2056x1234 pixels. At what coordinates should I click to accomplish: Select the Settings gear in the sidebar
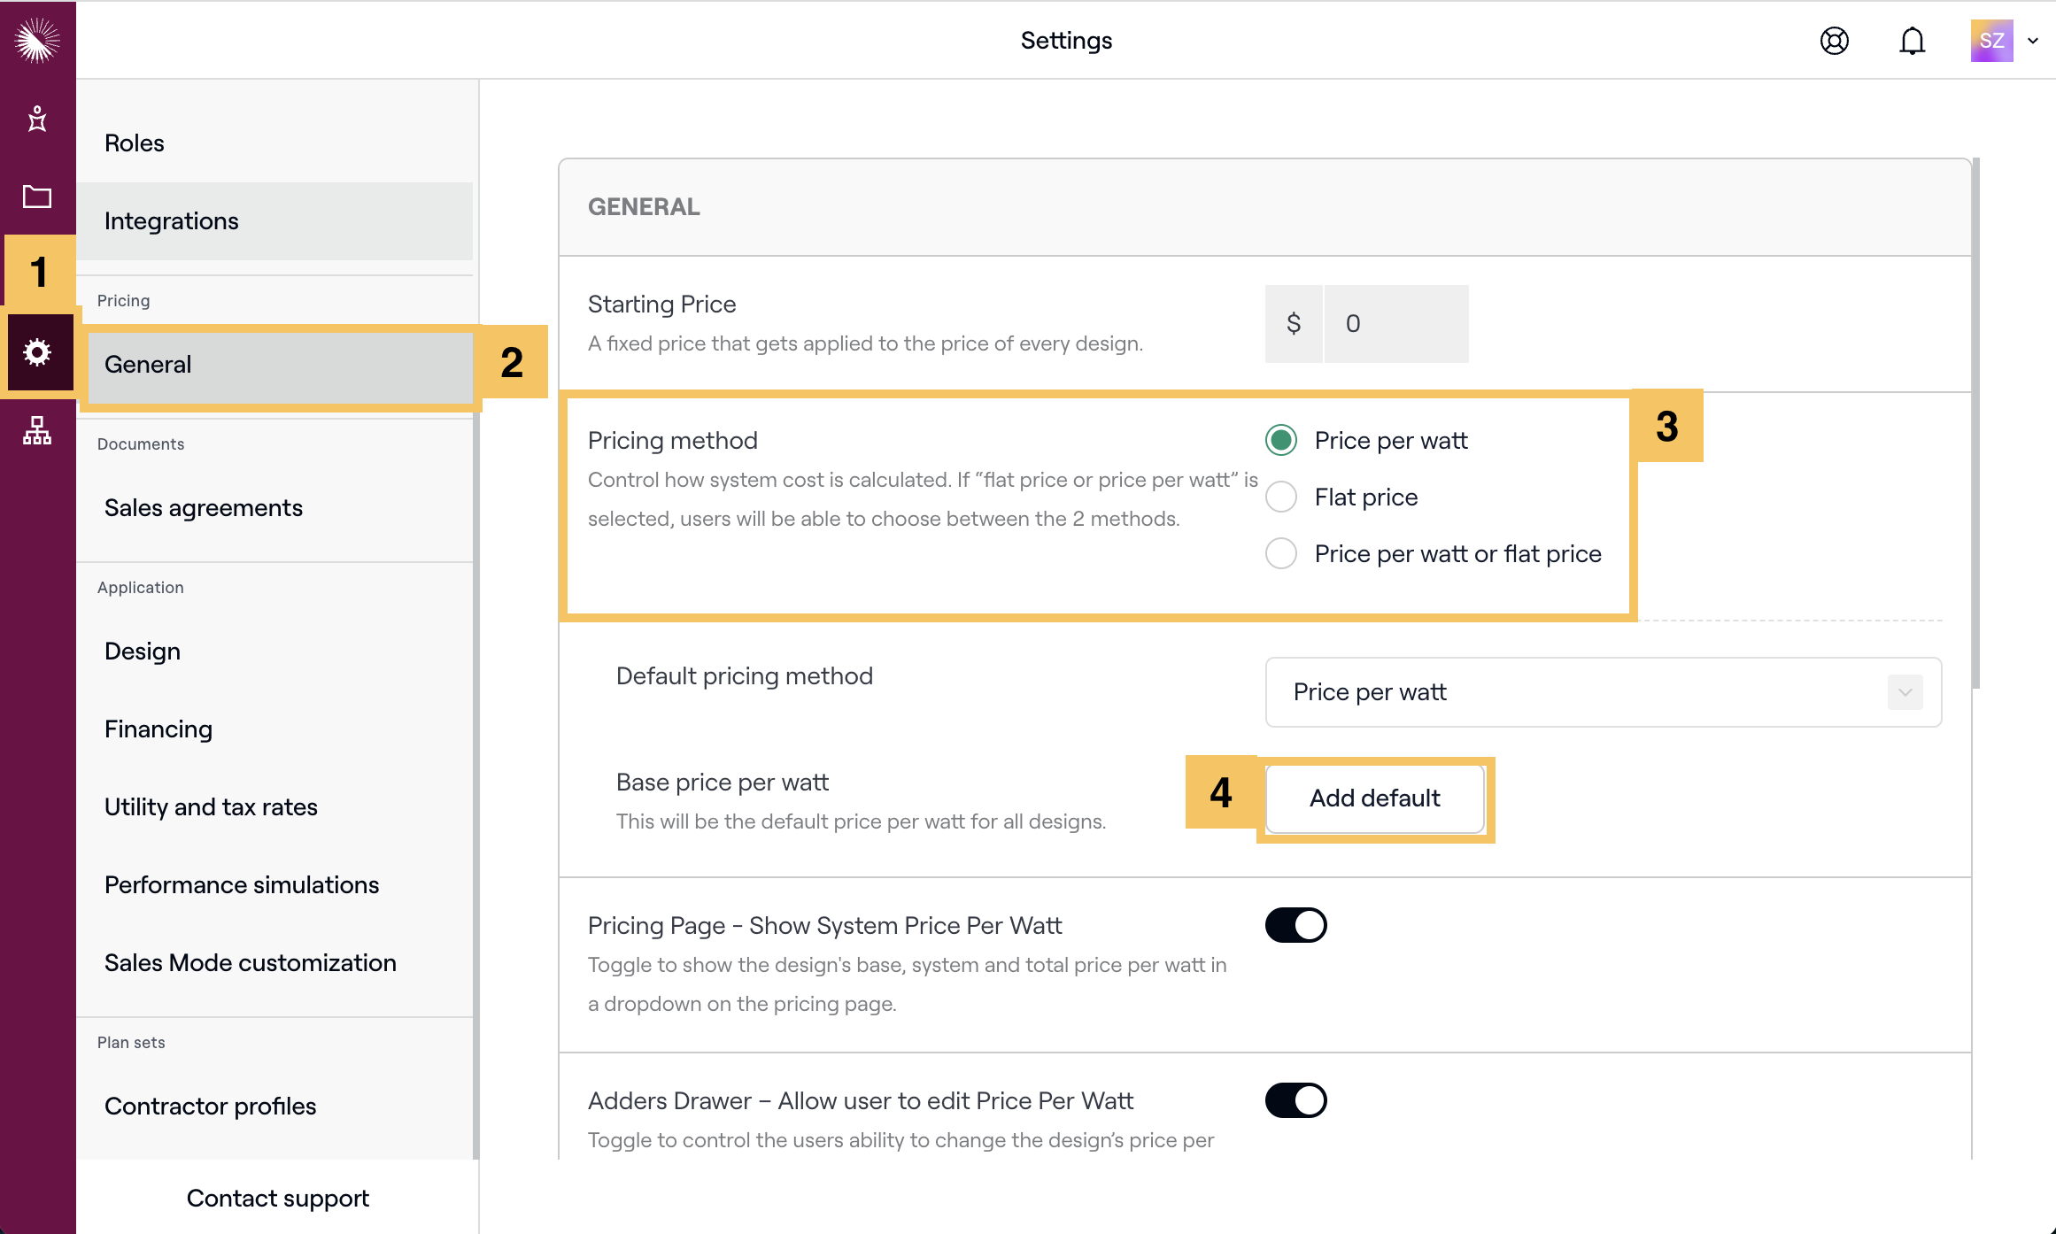(x=37, y=352)
